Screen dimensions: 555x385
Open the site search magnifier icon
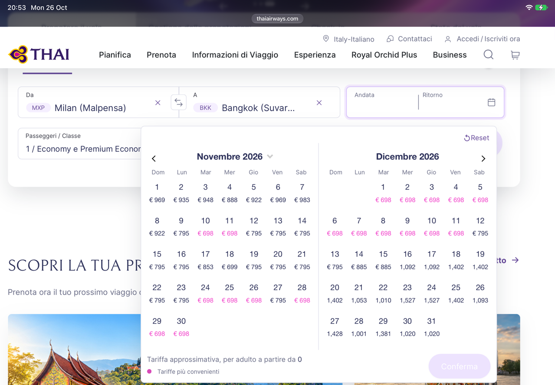(488, 55)
